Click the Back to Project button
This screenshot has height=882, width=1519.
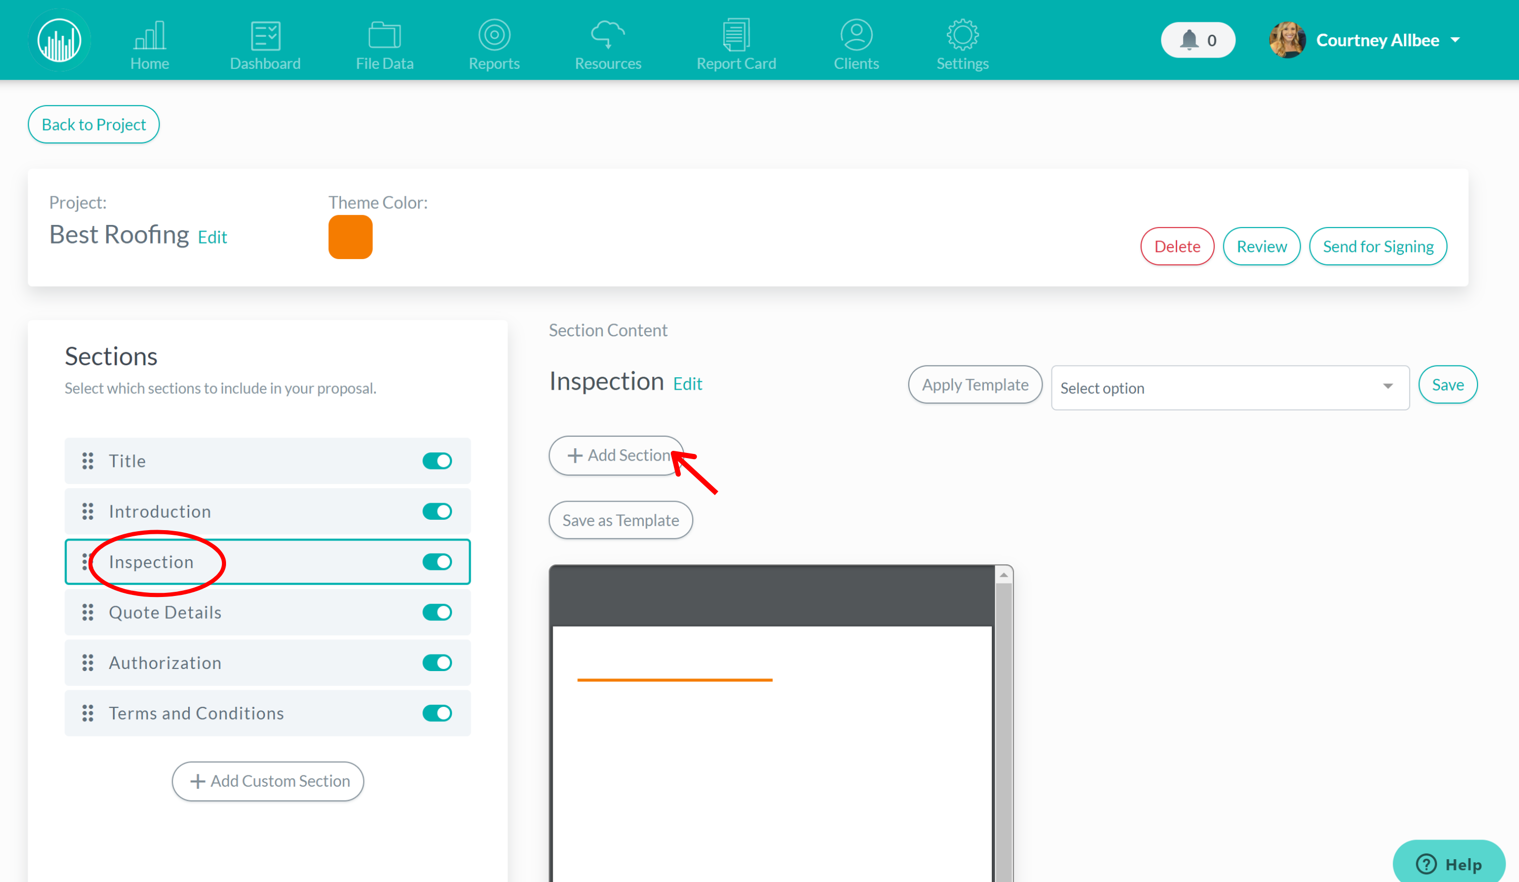(x=93, y=125)
